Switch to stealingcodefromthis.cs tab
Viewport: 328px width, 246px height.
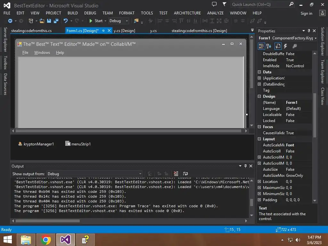31,30
